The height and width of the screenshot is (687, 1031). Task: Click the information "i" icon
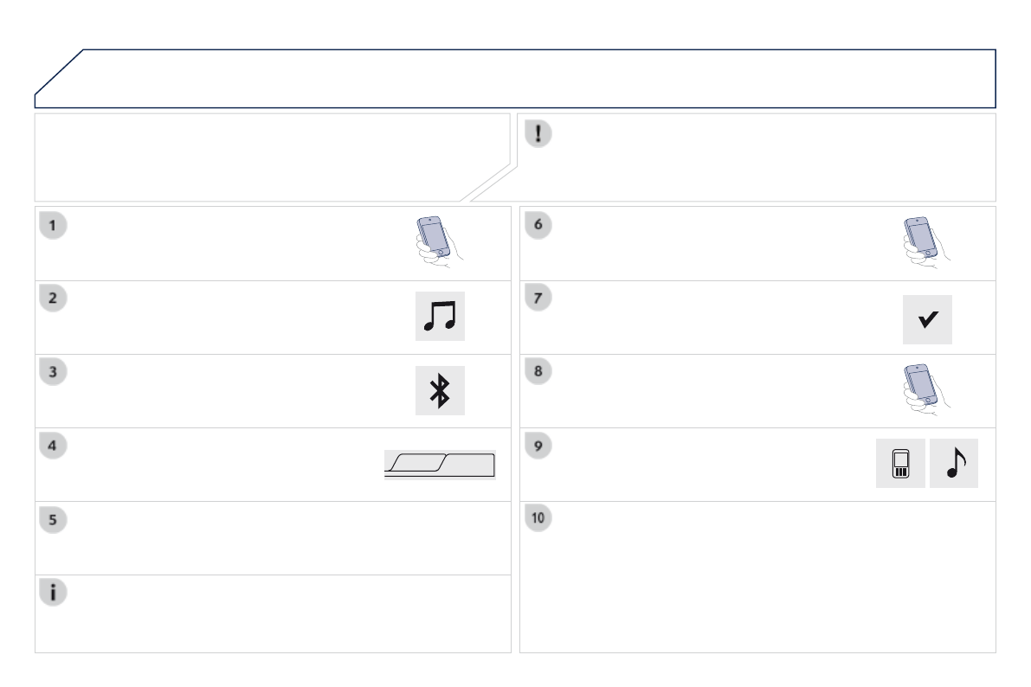point(54,594)
